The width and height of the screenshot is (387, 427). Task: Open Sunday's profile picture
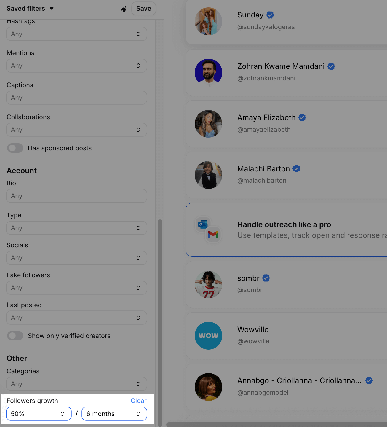tap(208, 21)
